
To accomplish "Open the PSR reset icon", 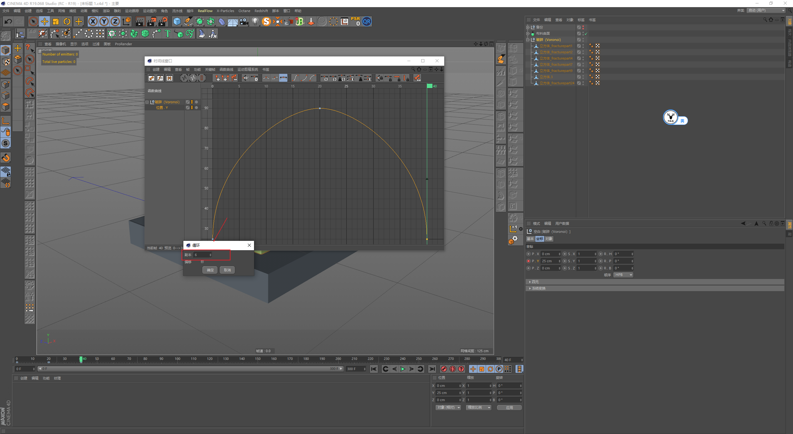I will click(x=355, y=21).
